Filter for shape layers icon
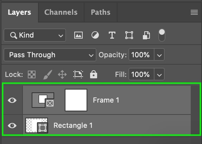This screenshot has width=202, height=144. pyautogui.click(x=129, y=35)
